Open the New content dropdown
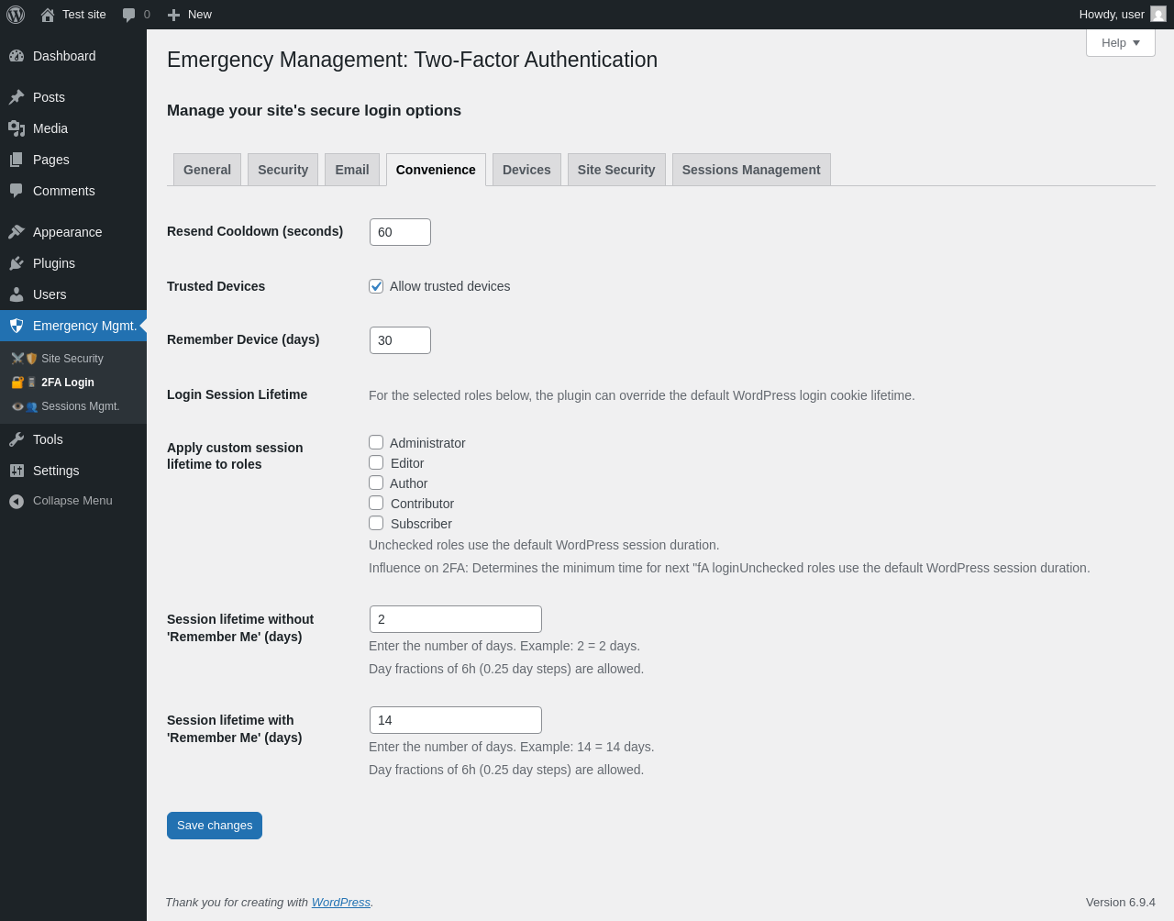Screen dimensions: 1174x921 pyautogui.click(x=190, y=15)
